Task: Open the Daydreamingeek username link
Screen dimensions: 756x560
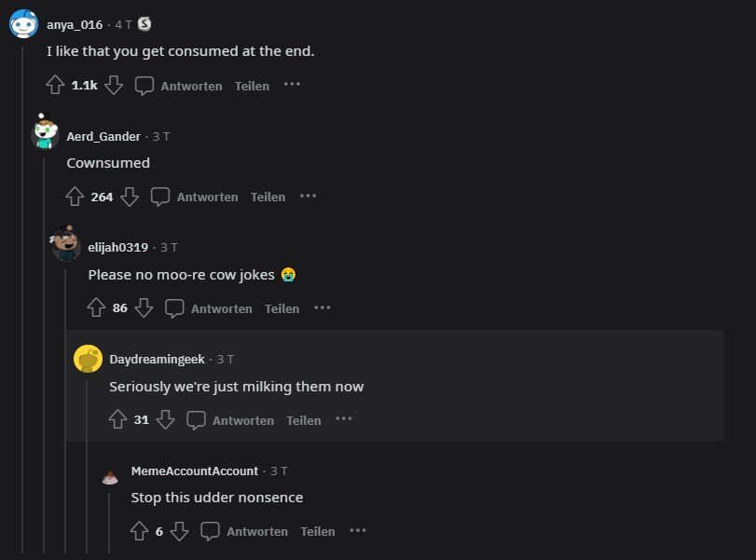Action: (x=157, y=359)
